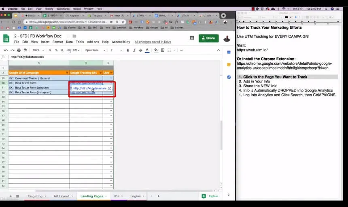The image size is (348, 207).
Task: Open filter on Google Tracking URL header
Action: coord(100,73)
